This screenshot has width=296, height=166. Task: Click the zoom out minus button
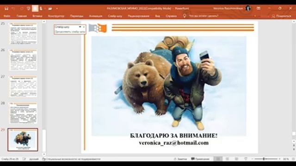pos(253,159)
